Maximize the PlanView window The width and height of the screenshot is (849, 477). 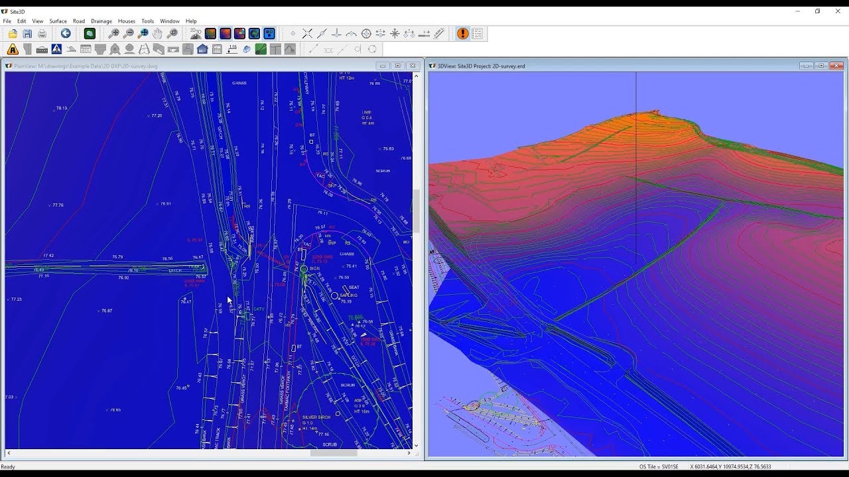click(x=398, y=66)
